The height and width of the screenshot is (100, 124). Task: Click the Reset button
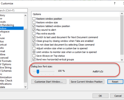115,82
